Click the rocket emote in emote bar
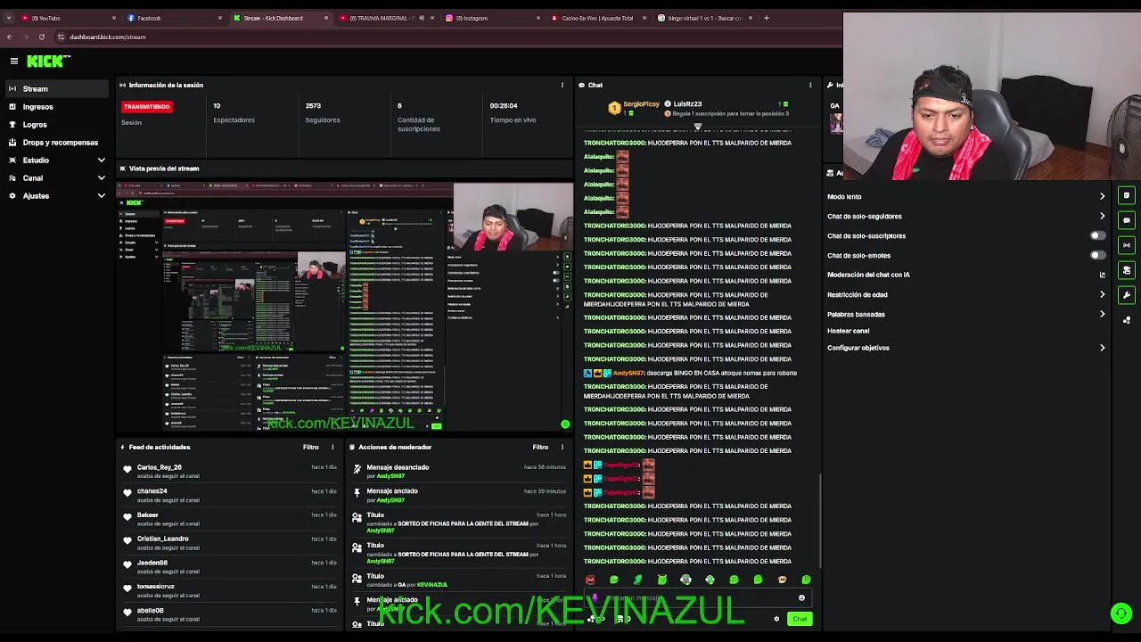The image size is (1141, 642). pos(637,580)
